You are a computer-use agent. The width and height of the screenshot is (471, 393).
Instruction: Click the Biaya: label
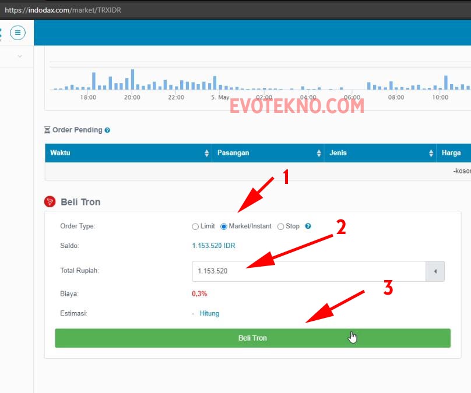pyautogui.click(x=69, y=293)
